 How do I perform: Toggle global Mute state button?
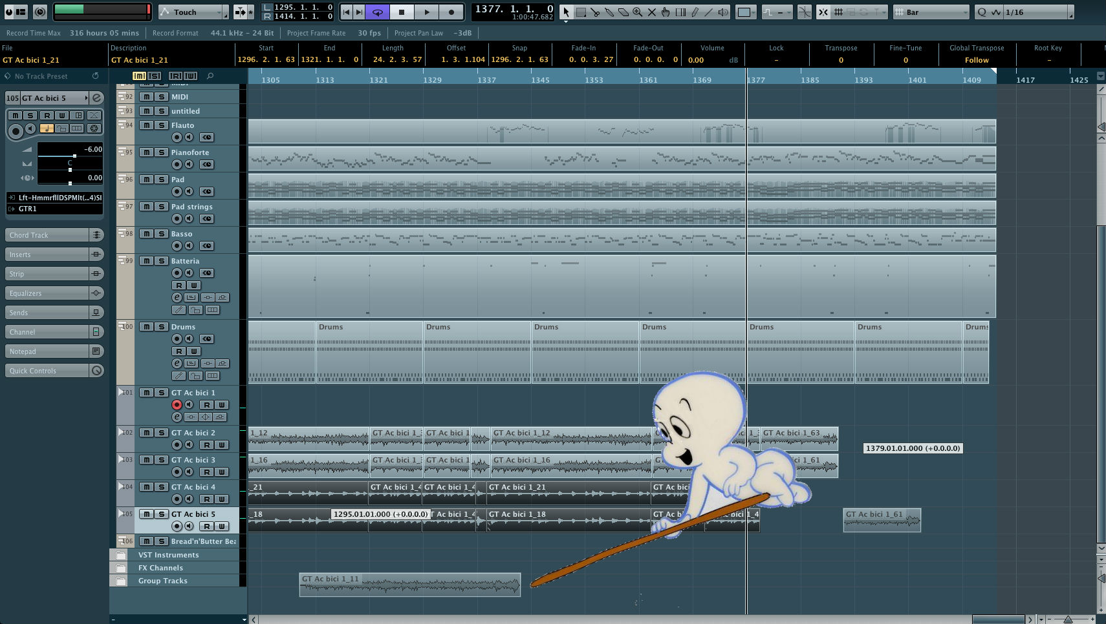point(138,76)
